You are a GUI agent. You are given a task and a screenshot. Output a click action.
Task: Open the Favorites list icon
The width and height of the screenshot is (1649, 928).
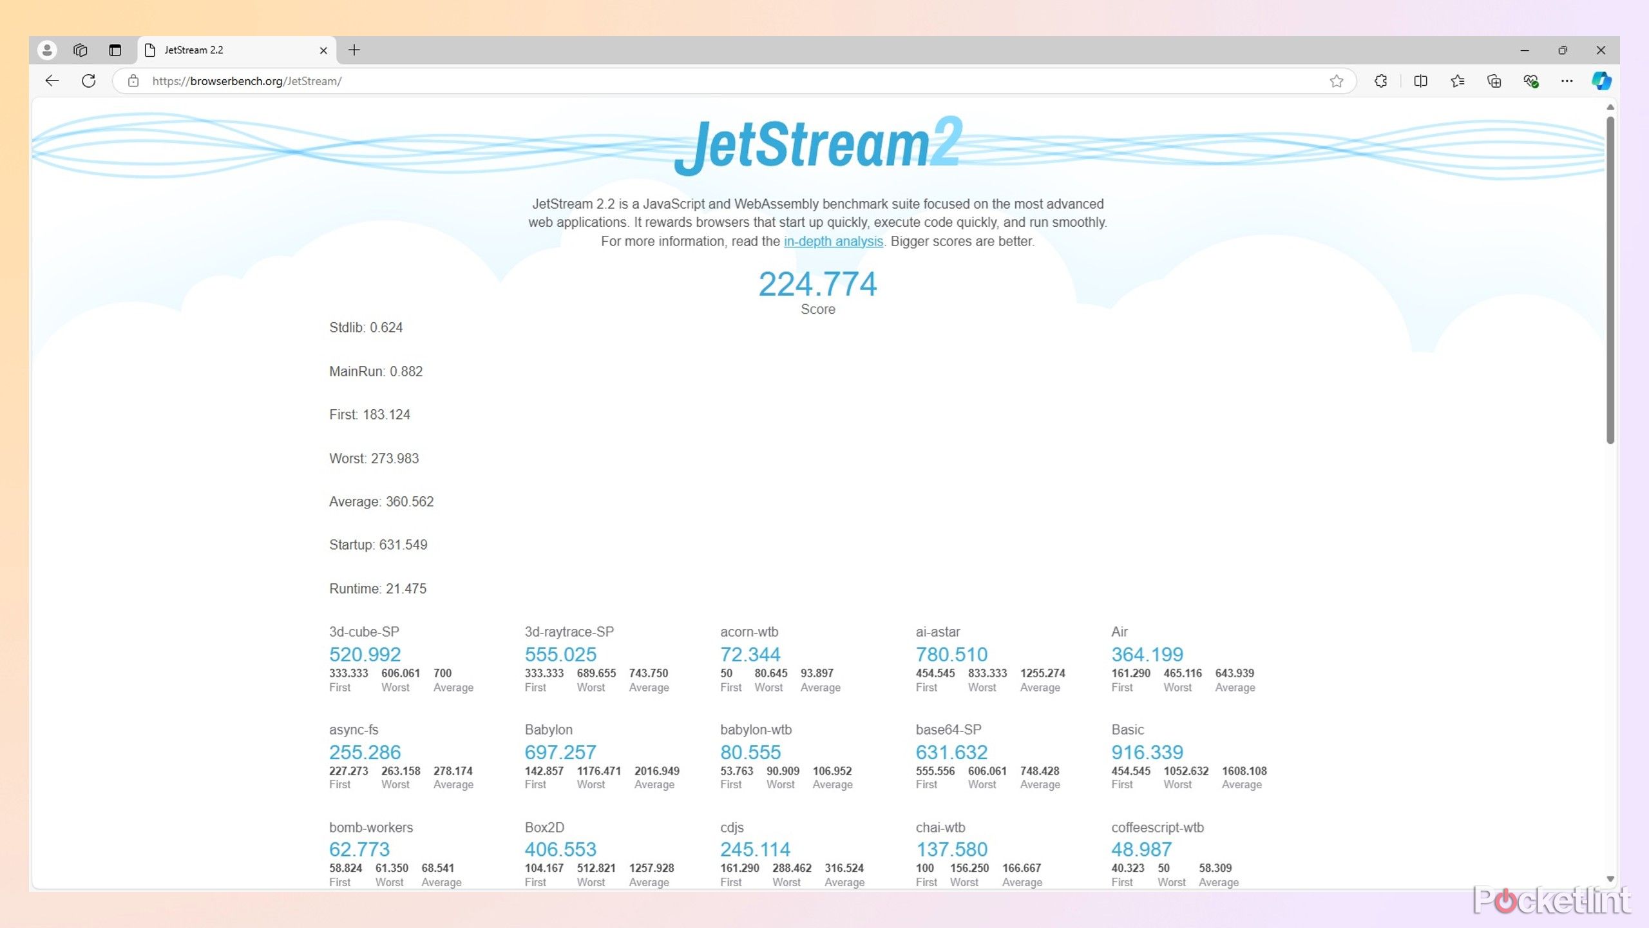click(x=1458, y=81)
